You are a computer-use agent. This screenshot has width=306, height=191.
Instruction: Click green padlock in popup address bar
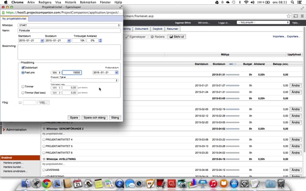click(3, 12)
